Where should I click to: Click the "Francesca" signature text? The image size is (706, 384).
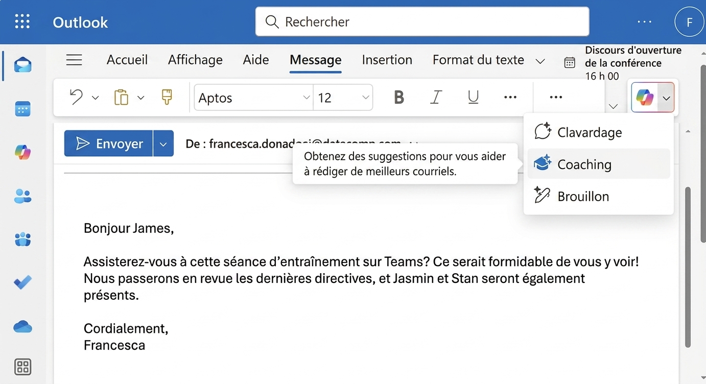point(114,345)
